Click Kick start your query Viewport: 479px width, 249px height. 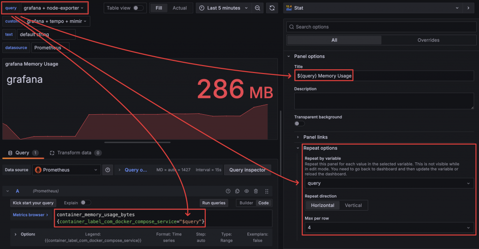[x=33, y=203]
